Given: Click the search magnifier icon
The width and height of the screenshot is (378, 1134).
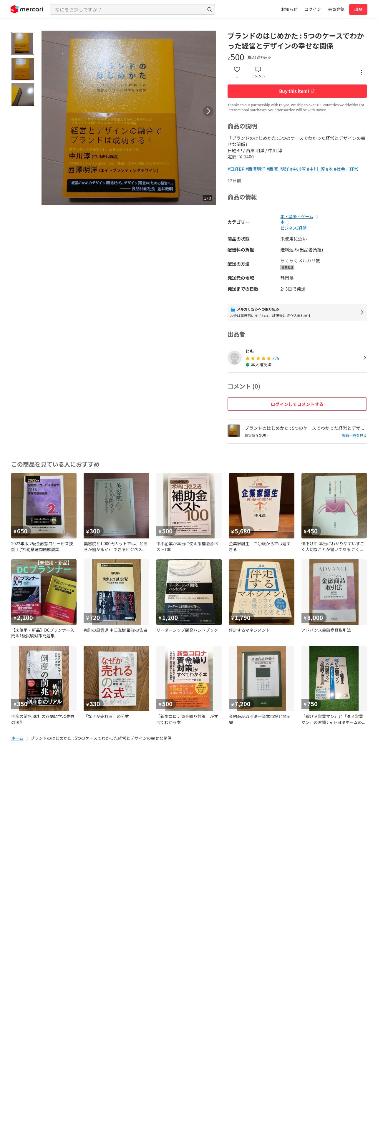Looking at the screenshot, I should click(210, 9).
